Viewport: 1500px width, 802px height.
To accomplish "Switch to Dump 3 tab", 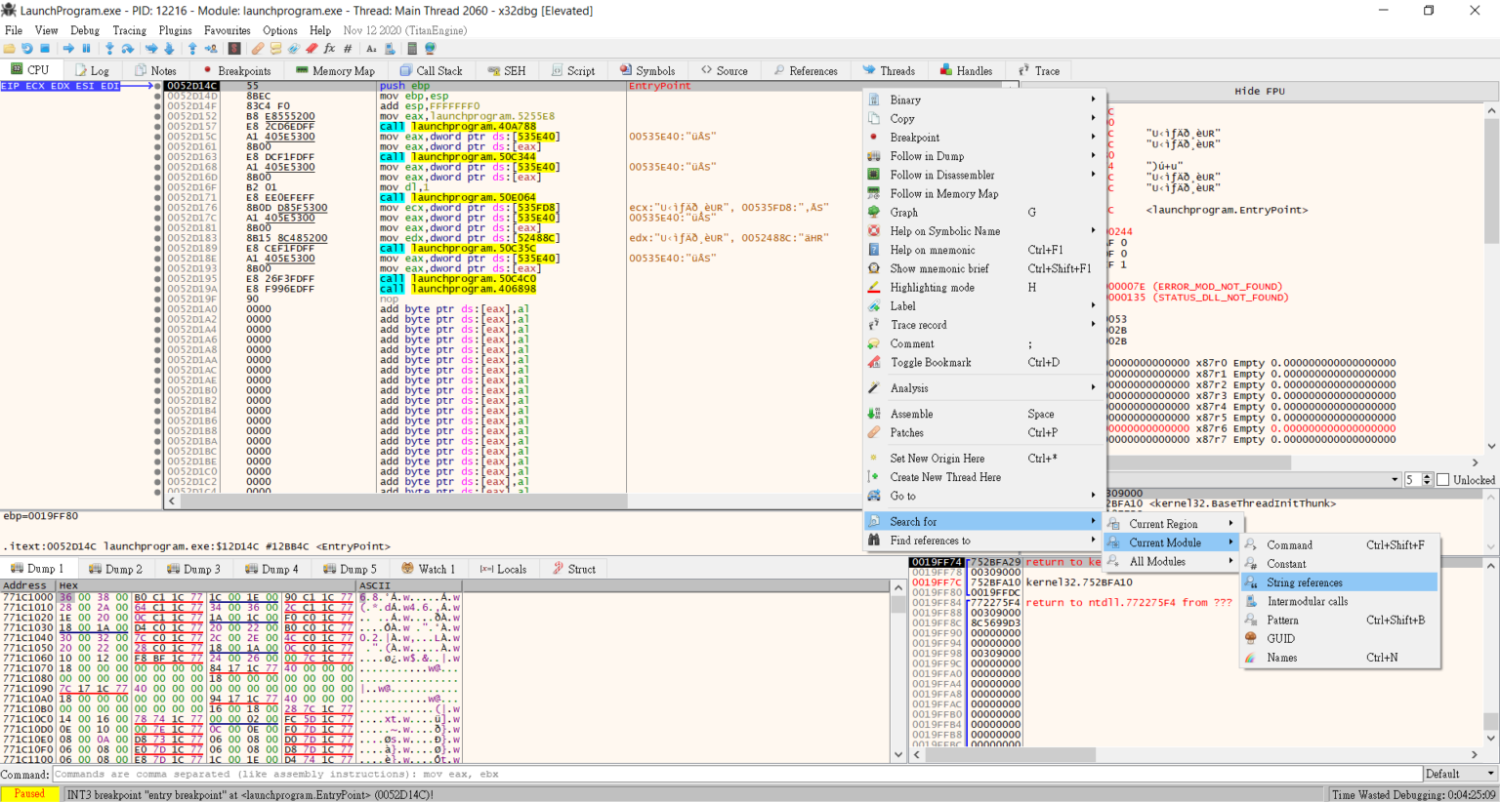I will (x=194, y=569).
